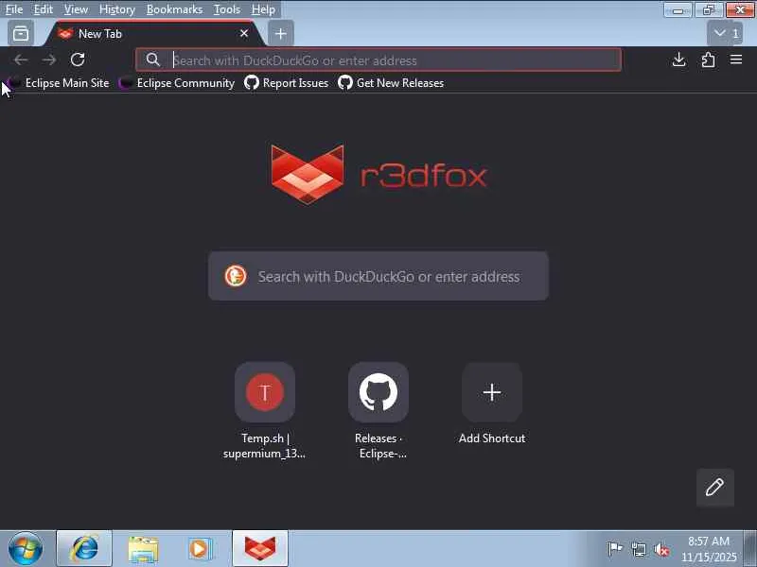Click the DuckDuckGo logo in search box

pos(236,276)
